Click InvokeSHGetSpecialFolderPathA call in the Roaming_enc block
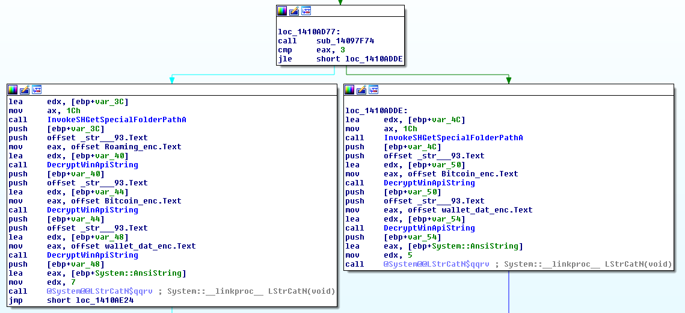The image size is (685, 313). pos(117,120)
